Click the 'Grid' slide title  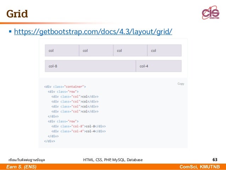[17, 14]
